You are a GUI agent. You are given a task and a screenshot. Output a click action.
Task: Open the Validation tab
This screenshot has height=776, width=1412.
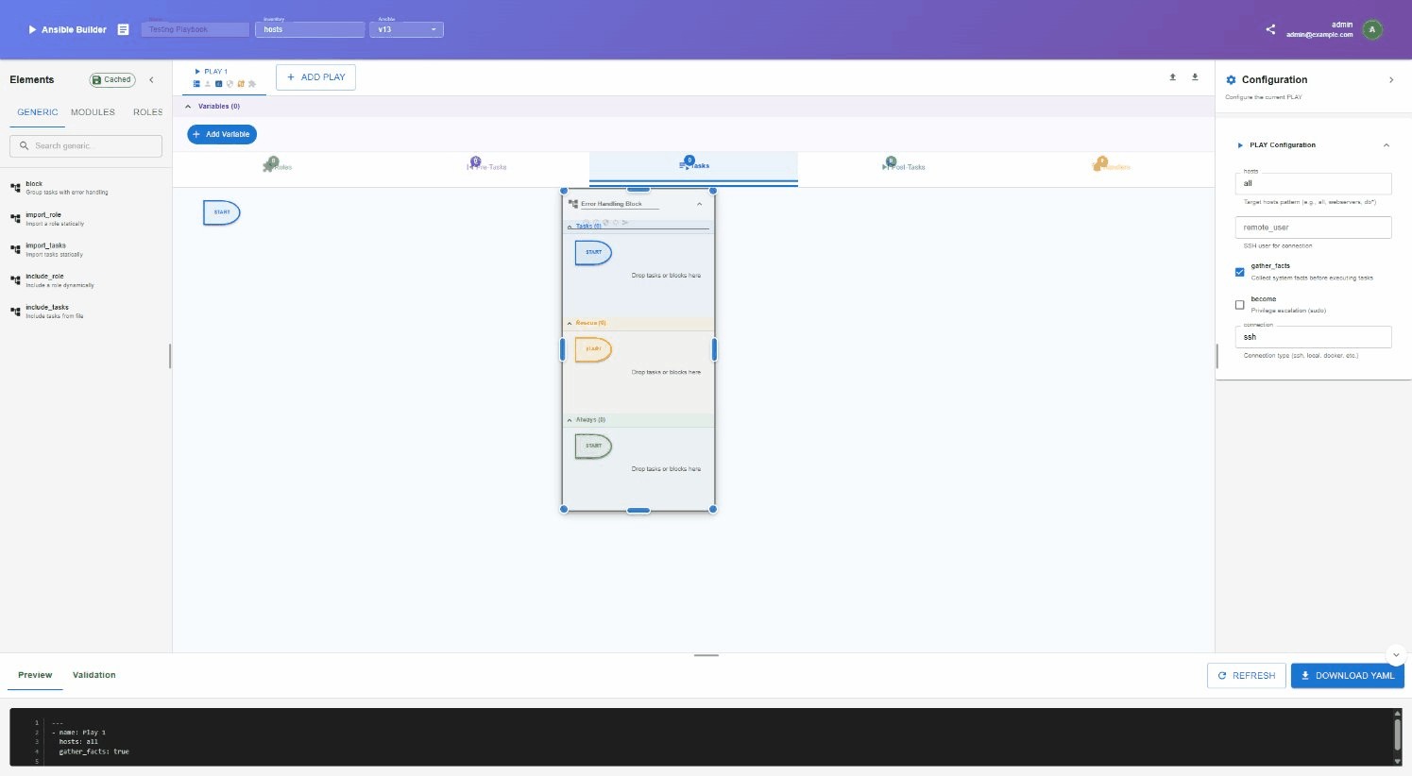[94, 675]
